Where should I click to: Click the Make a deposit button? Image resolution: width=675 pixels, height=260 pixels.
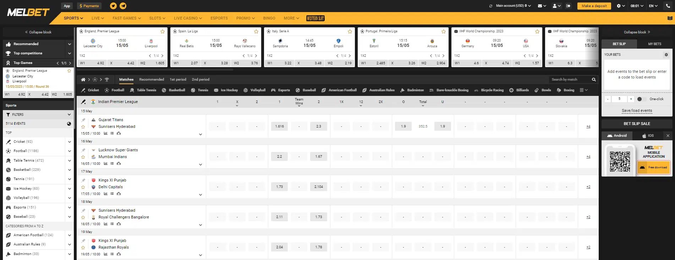pos(594,6)
